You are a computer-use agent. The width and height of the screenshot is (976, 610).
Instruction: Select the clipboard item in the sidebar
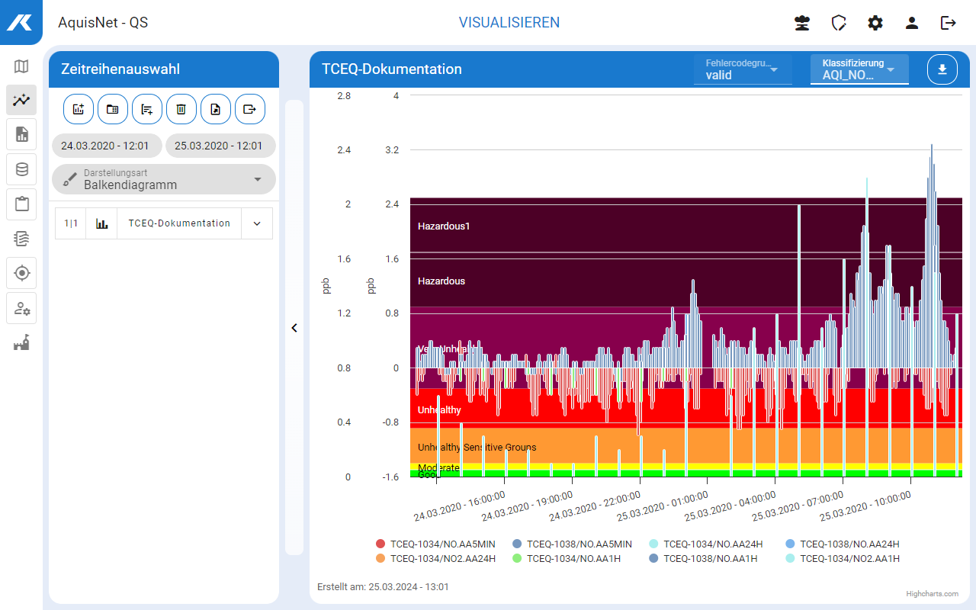coord(21,204)
